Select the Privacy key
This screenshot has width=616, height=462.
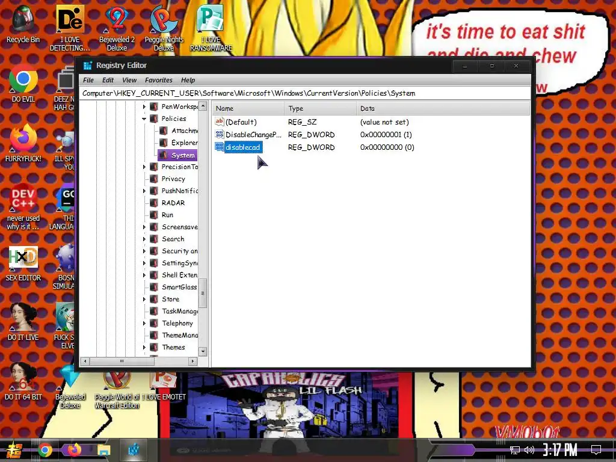click(168, 179)
